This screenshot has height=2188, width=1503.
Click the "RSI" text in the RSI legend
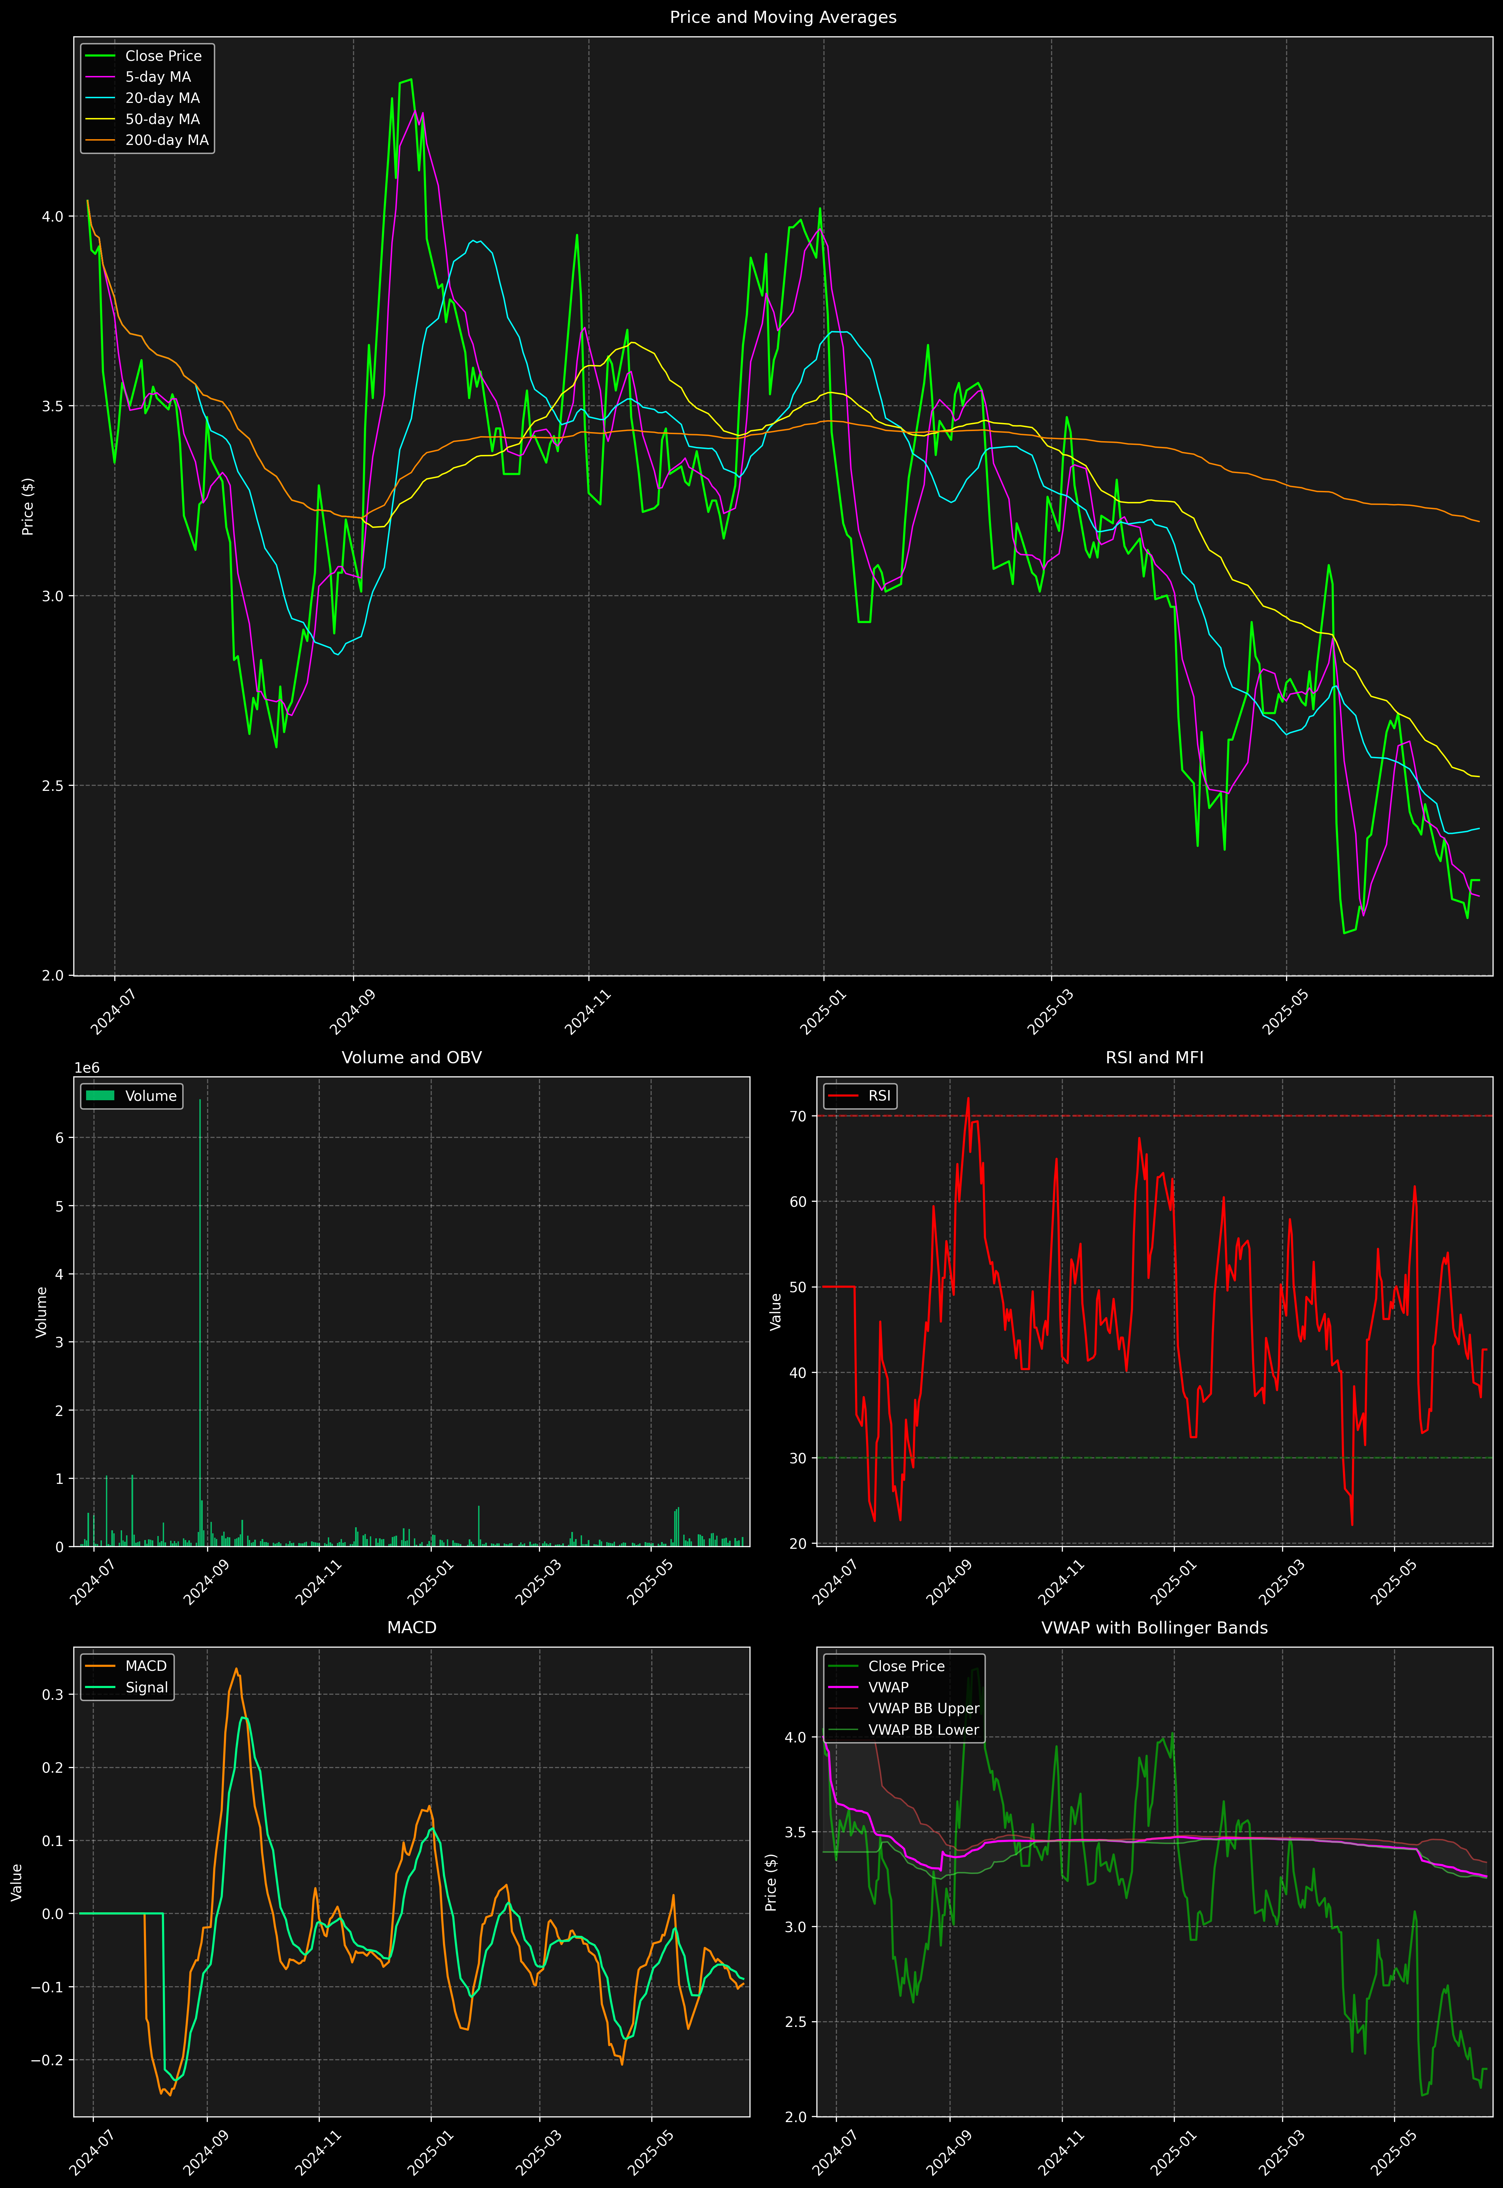pos(880,1096)
